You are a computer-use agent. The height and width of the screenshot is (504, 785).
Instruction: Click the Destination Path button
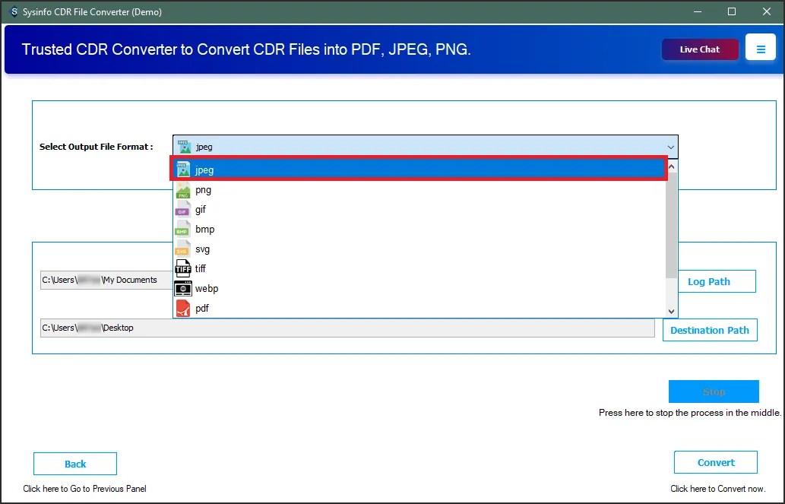[x=710, y=329]
